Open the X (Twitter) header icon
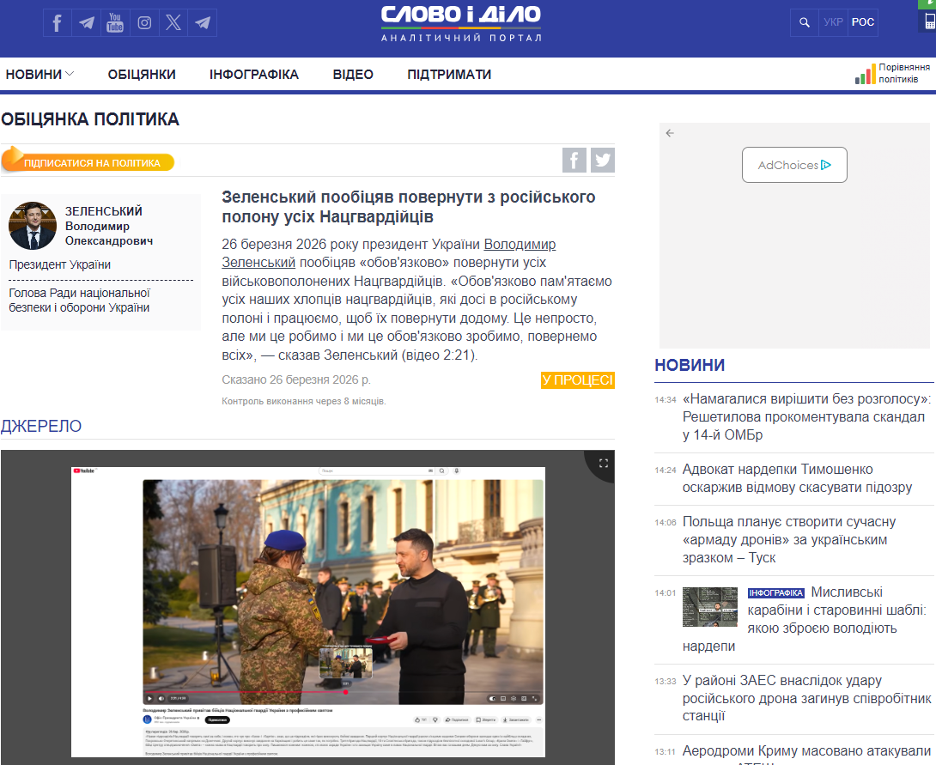936x765 pixels. [173, 23]
